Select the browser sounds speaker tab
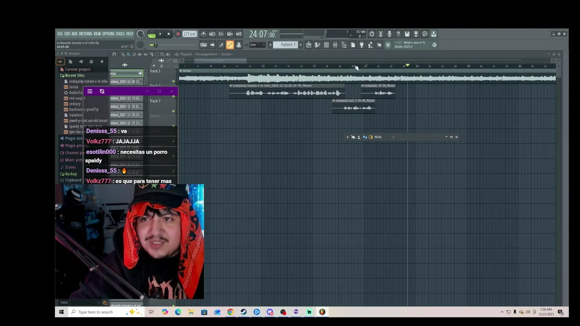Image resolution: width=580 pixels, height=326 pixels. click(81, 62)
